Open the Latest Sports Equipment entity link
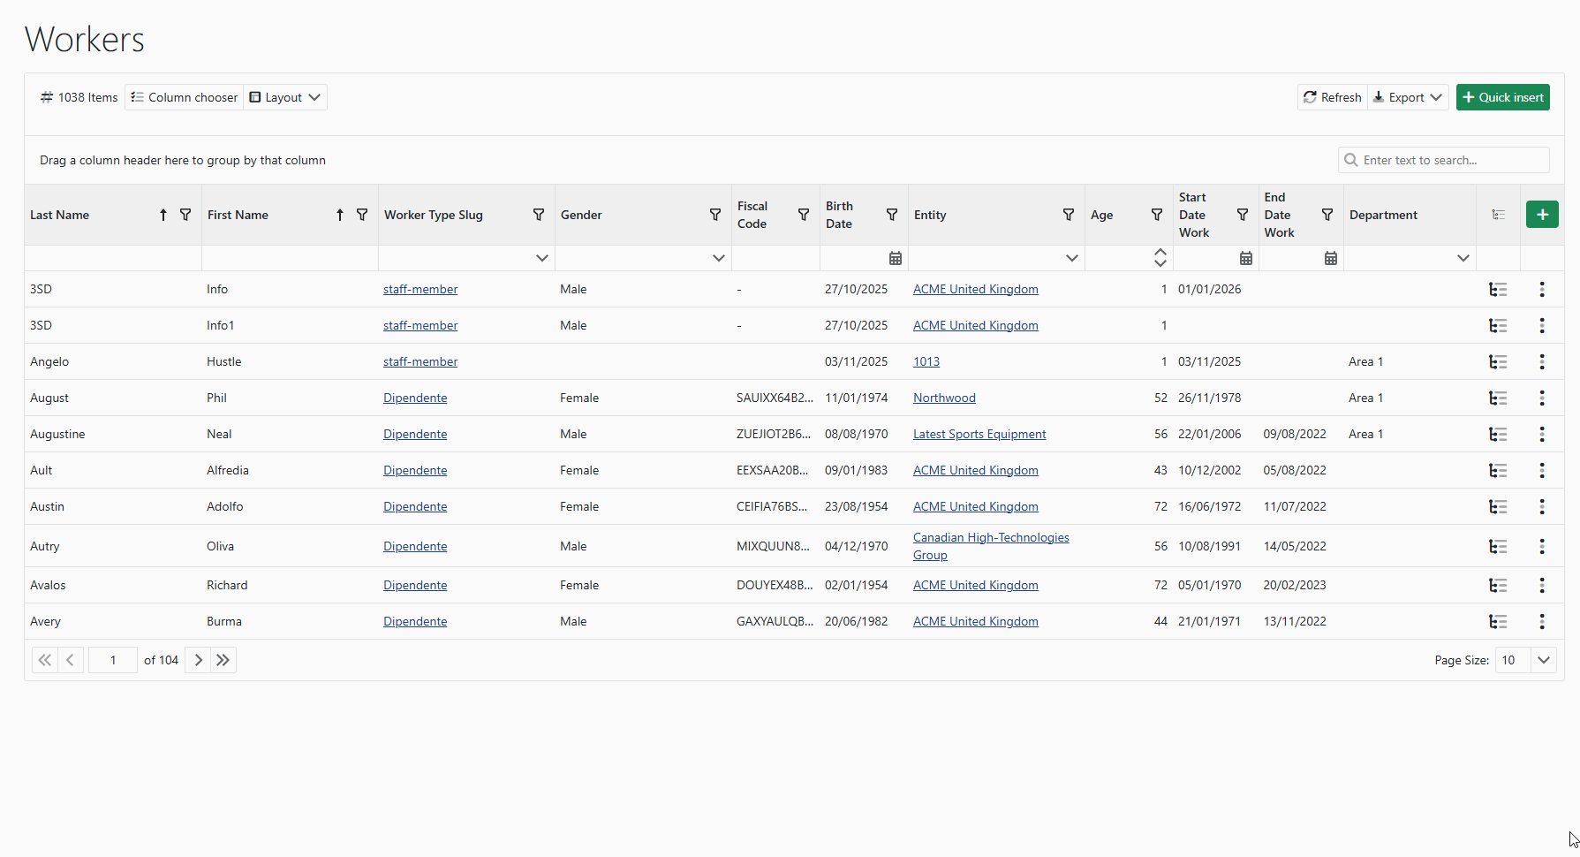 point(979,435)
